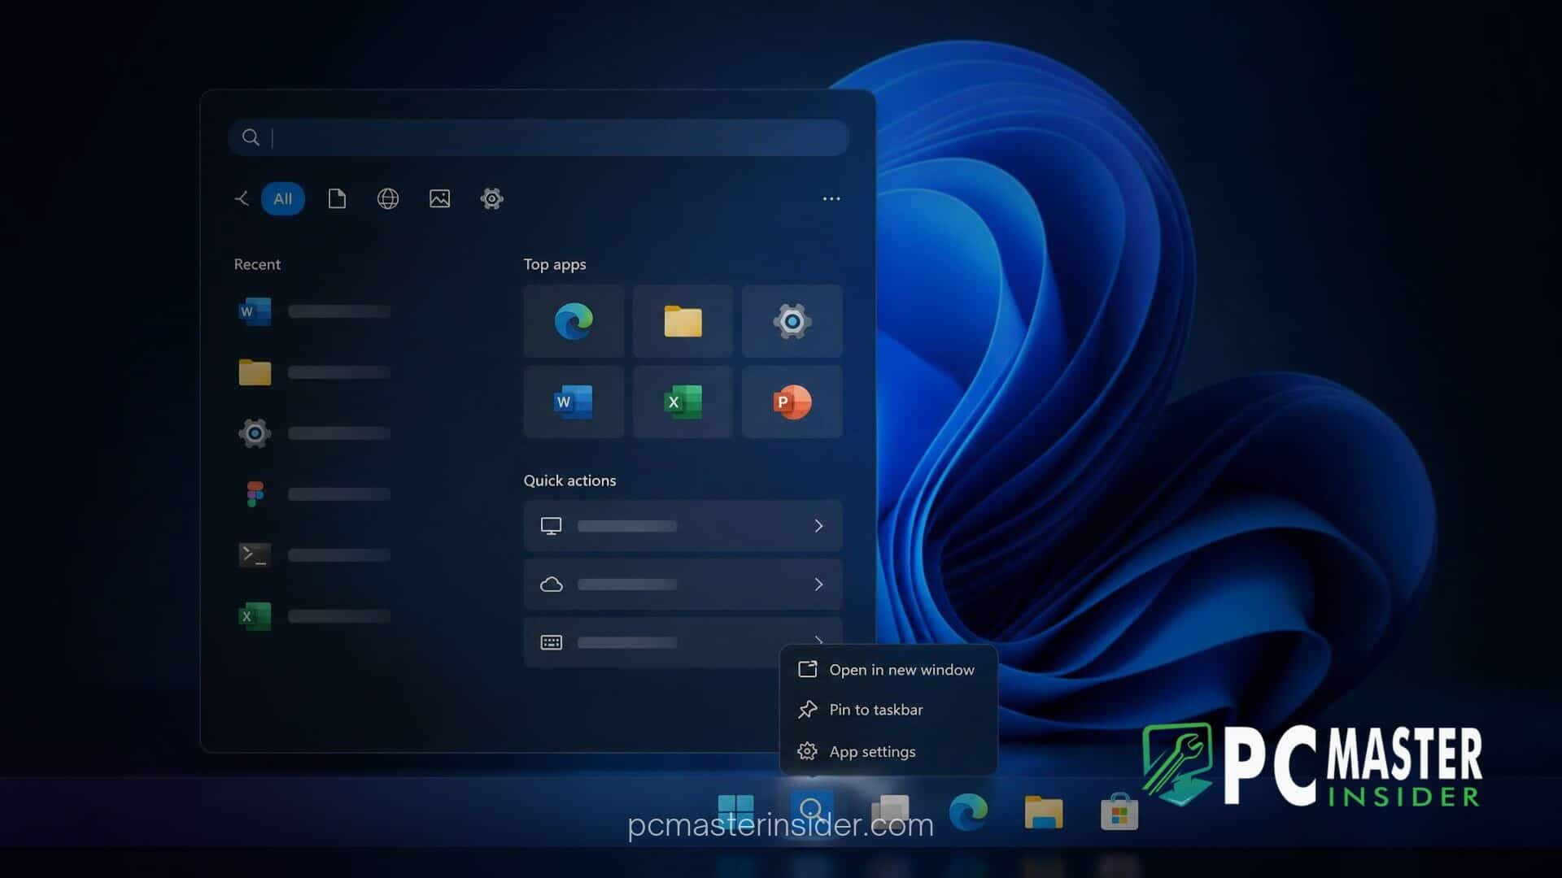The height and width of the screenshot is (878, 1562).
Task: Choose Open in new window
Action: [888, 670]
